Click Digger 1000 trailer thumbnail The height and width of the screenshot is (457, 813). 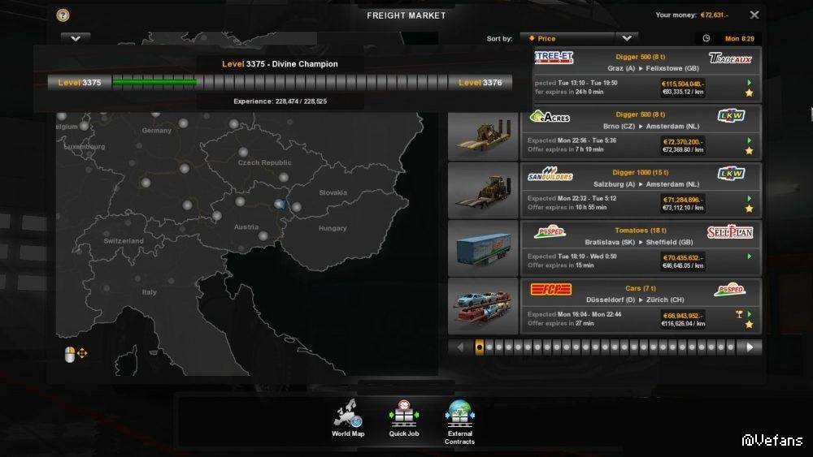(483, 190)
